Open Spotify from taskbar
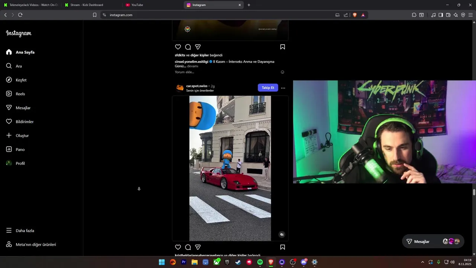The image size is (476, 268). tap(260, 262)
